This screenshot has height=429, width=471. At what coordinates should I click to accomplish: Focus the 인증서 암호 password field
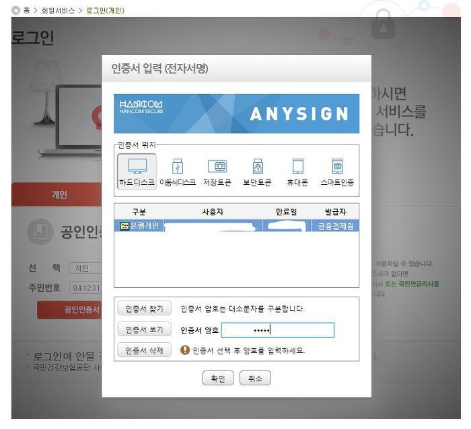pos(277,330)
